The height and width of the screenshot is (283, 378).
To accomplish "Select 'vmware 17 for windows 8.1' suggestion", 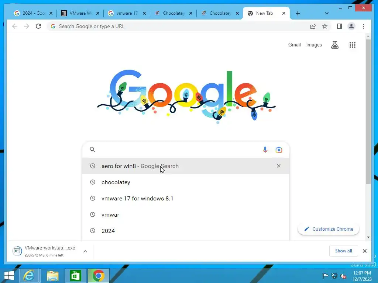I will point(186,198).
